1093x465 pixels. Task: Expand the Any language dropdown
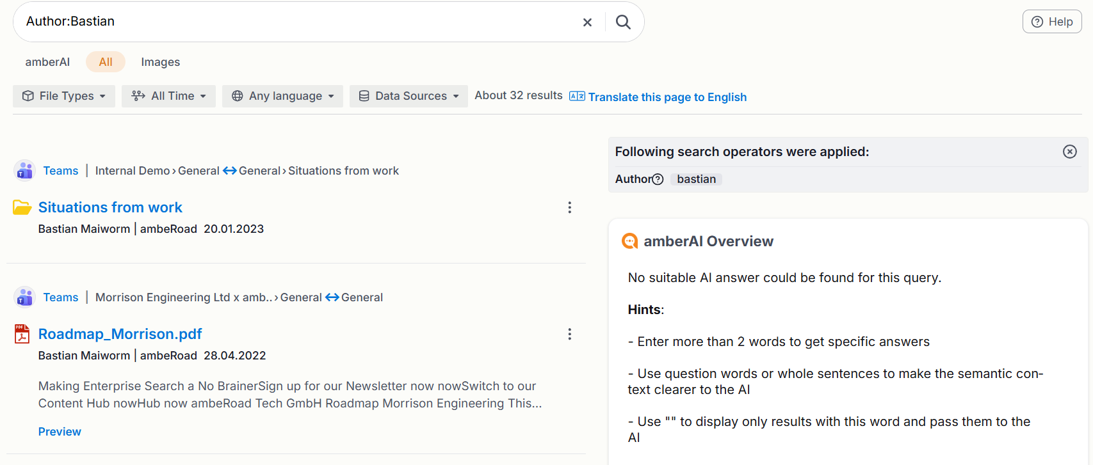tap(282, 96)
